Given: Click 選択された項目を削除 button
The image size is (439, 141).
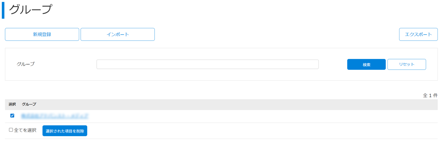Looking at the screenshot, I should pyautogui.click(x=65, y=131).
